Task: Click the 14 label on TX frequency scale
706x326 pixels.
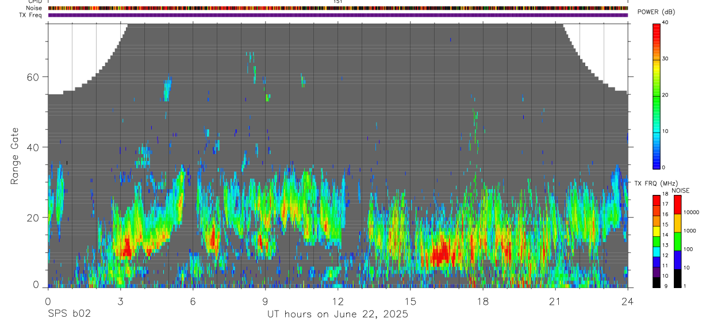Action: coord(665,235)
